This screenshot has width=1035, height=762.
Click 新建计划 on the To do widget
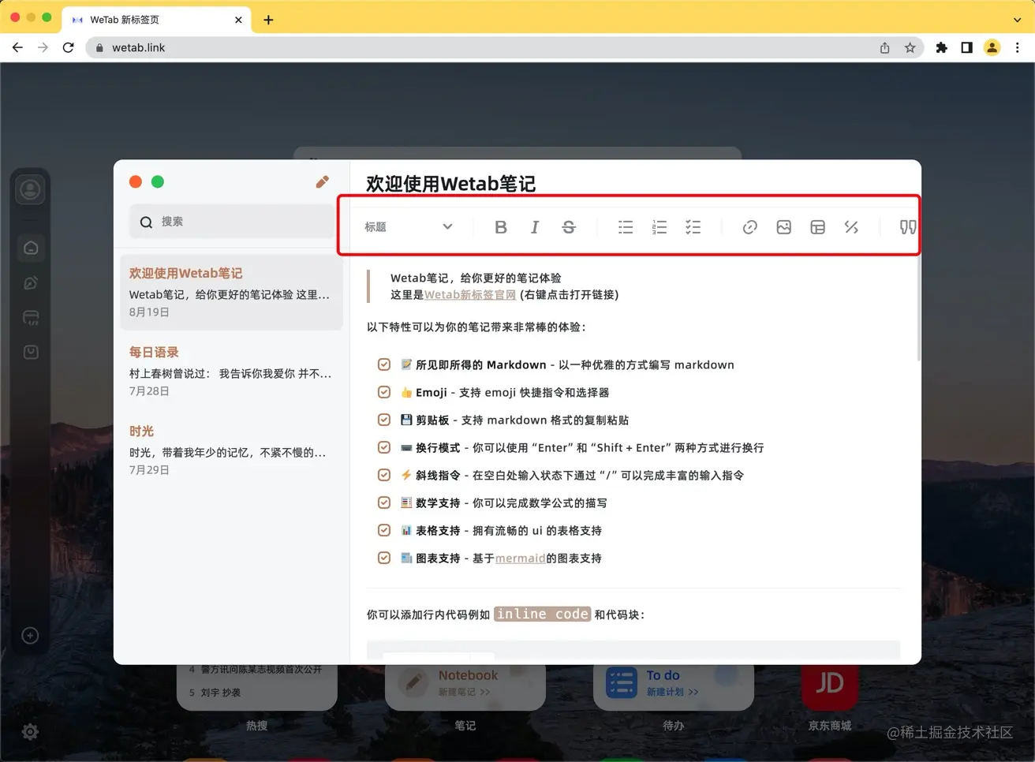pos(672,692)
